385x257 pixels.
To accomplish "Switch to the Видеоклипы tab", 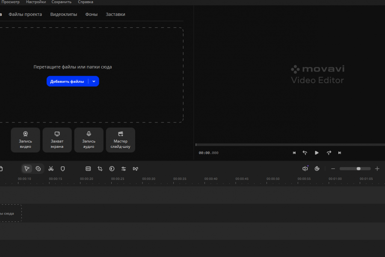I will pos(64,14).
